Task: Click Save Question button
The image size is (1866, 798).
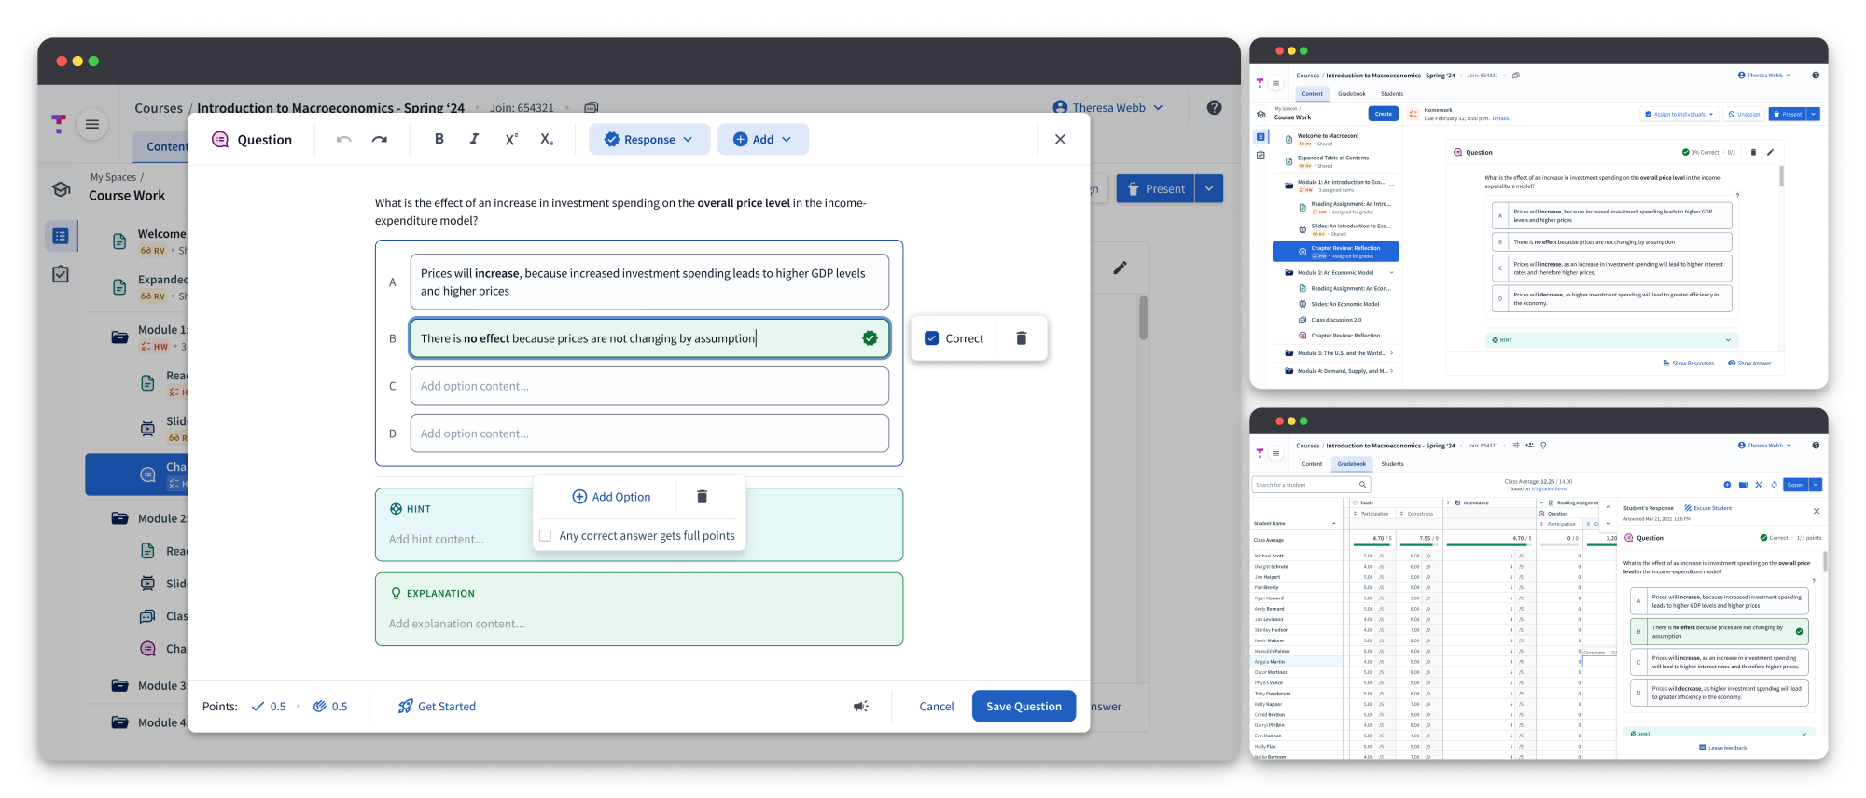Action: click(x=1024, y=706)
